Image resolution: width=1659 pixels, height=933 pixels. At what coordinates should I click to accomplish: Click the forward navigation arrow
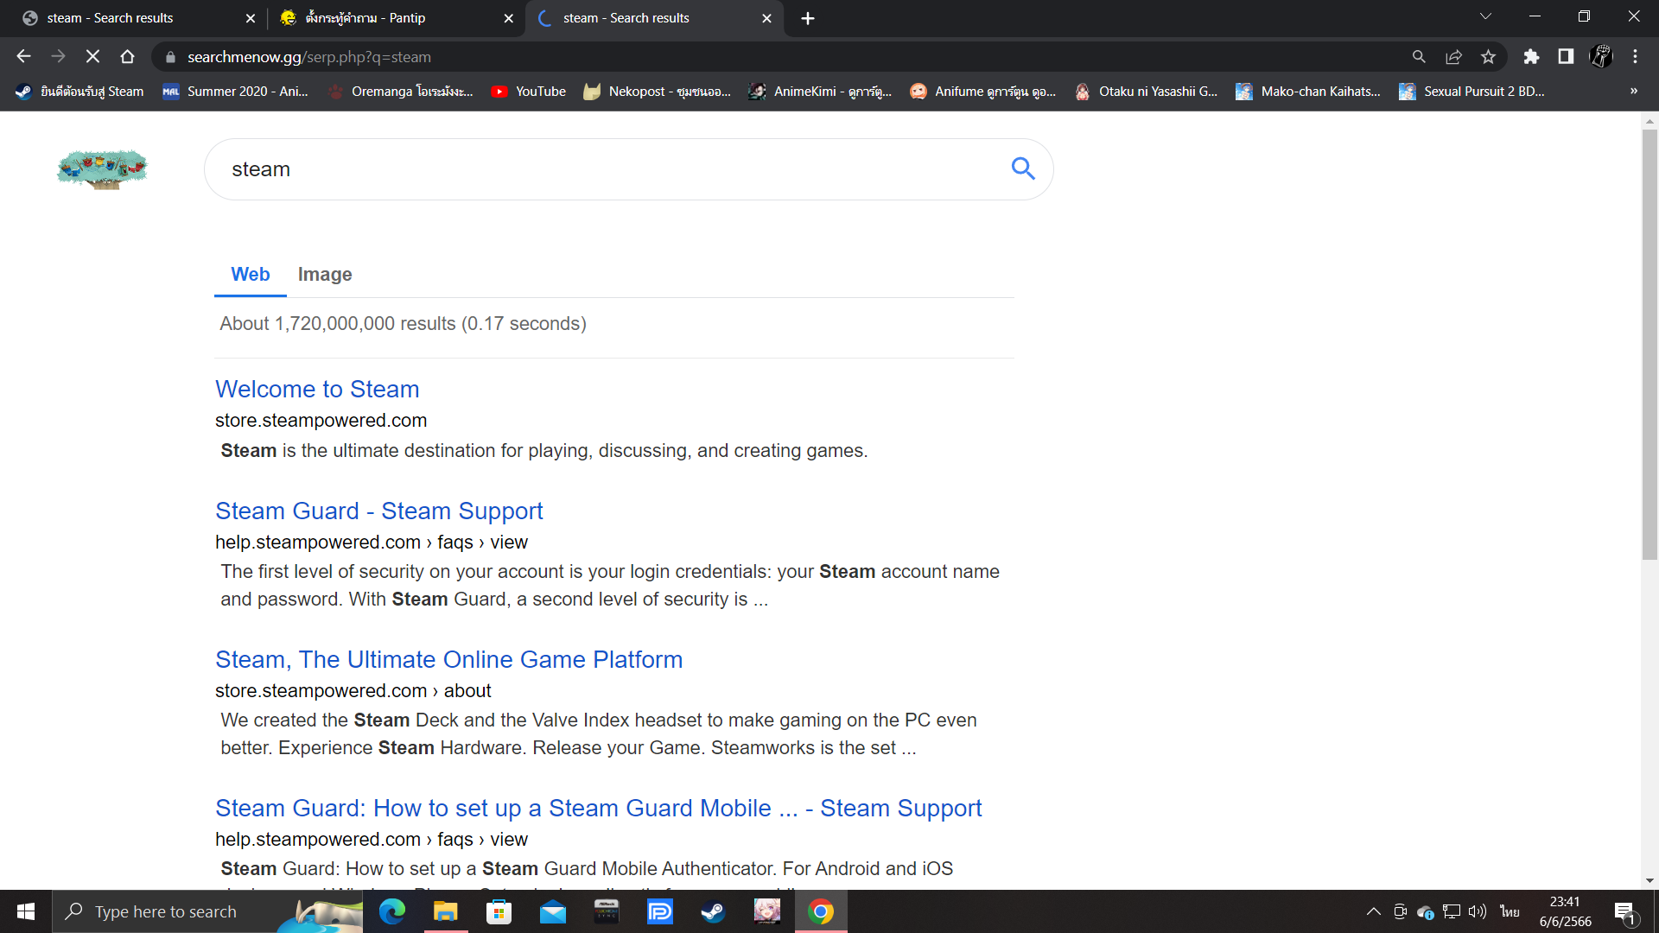[x=58, y=57]
